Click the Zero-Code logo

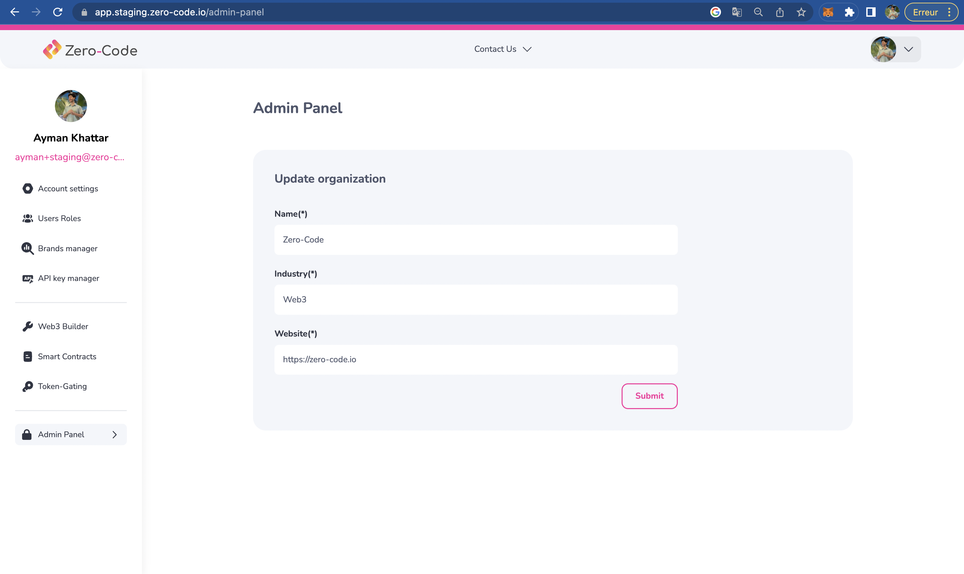pos(90,50)
